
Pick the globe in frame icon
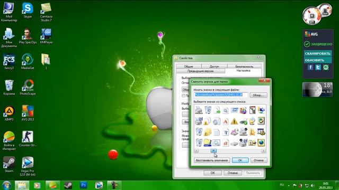261,142
